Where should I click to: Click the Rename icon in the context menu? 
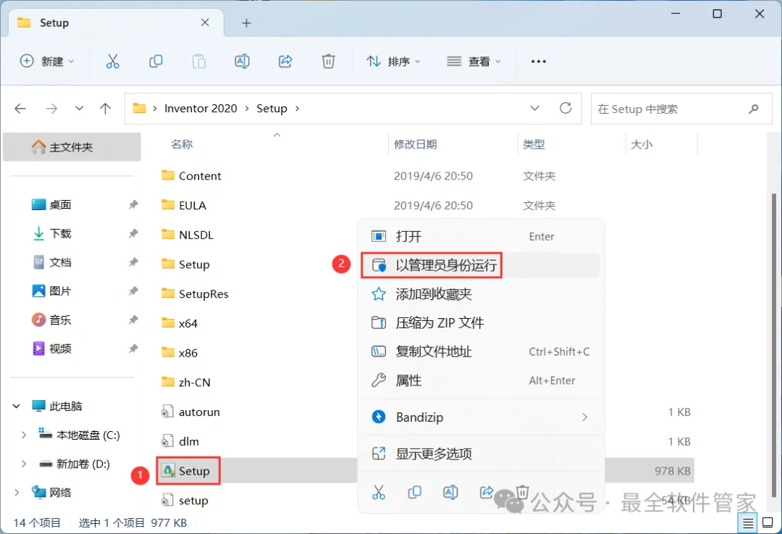pos(450,493)
